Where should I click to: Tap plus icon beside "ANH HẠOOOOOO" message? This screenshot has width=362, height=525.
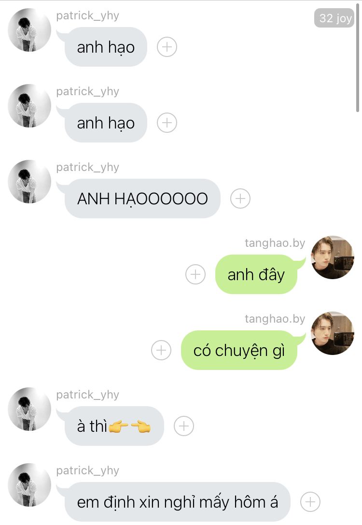coord(240,199)
